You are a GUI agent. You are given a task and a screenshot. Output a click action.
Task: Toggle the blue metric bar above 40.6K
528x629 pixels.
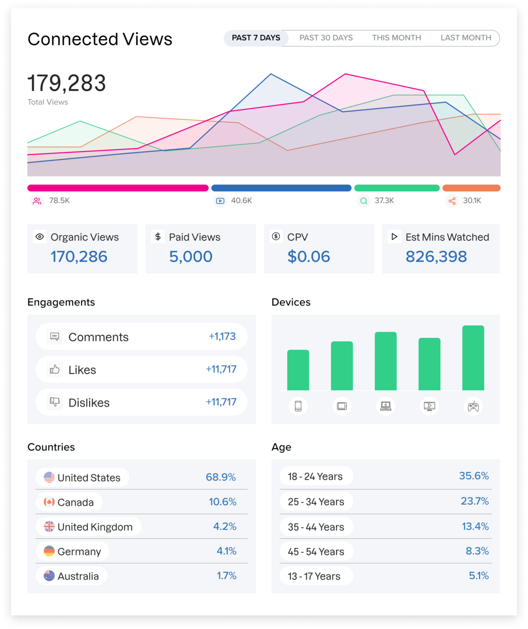point(281,188)
